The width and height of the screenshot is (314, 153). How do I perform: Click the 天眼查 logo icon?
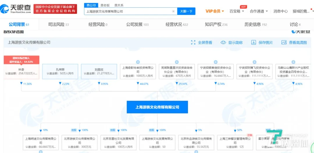click(6, 9)
